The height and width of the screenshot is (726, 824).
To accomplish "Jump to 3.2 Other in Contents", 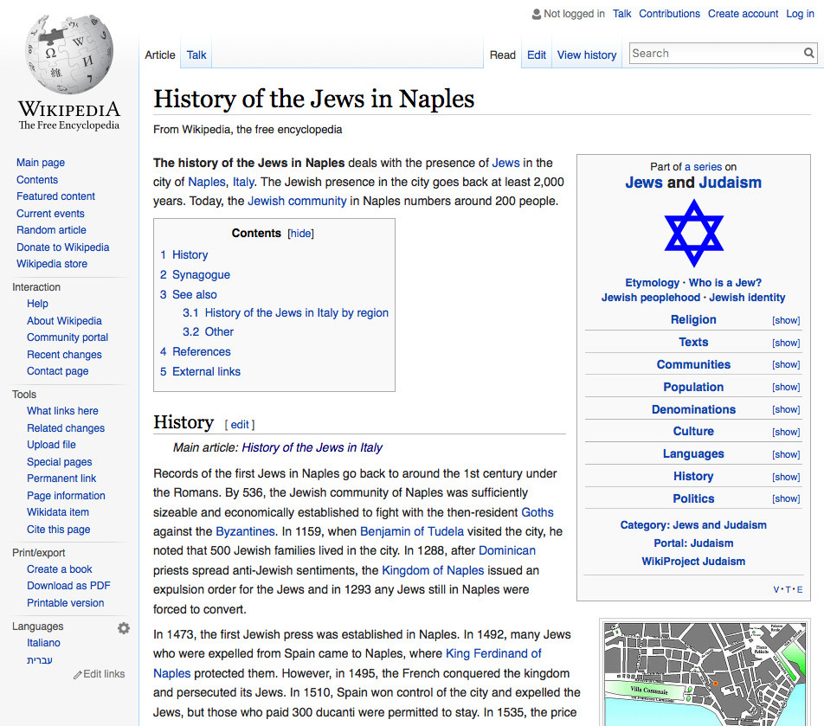I will (208, 331).
